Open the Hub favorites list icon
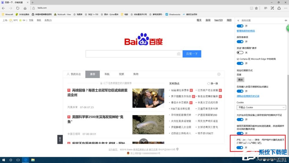289x163 pixels. 265,8
